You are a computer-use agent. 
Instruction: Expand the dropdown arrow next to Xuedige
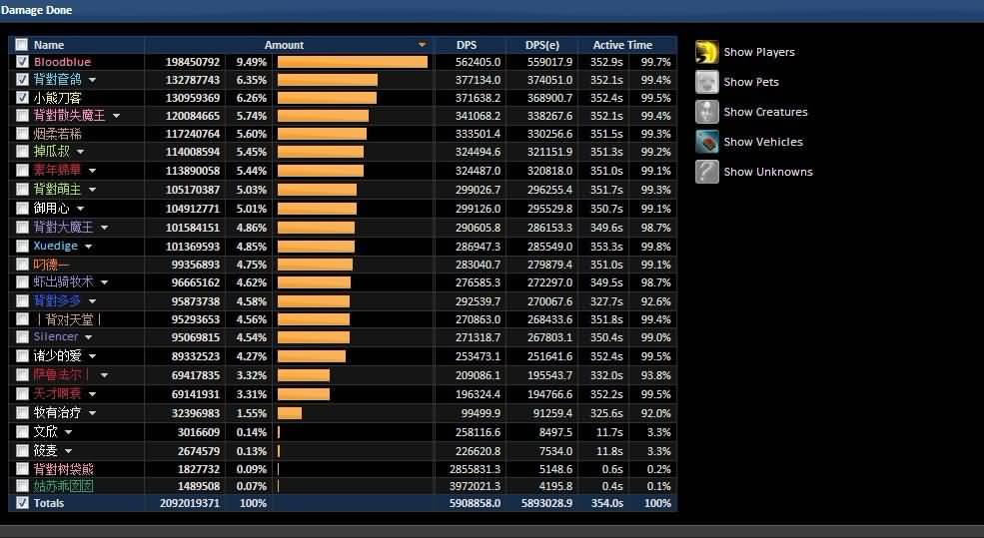[88, 247]
